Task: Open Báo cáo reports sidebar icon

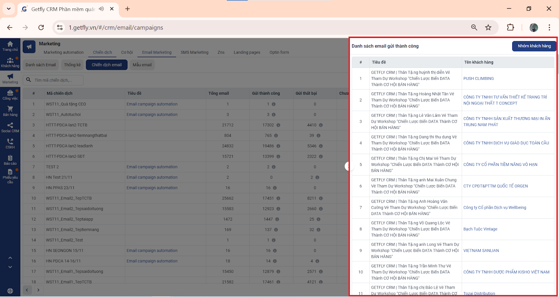Action: pos(10,160)
